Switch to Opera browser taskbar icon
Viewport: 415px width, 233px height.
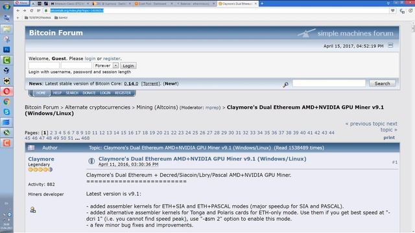click(x=6, y=91)
